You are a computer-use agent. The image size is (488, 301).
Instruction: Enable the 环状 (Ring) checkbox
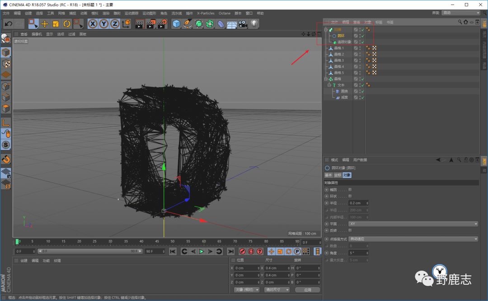click(350, 197)
